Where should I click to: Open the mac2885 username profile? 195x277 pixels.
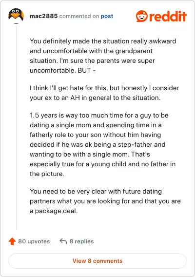point(43,16)
